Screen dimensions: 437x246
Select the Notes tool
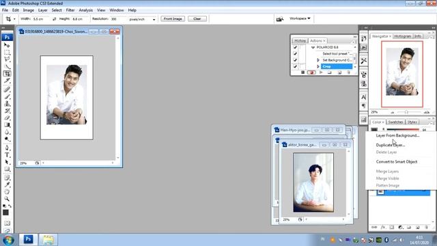[7, 178]
